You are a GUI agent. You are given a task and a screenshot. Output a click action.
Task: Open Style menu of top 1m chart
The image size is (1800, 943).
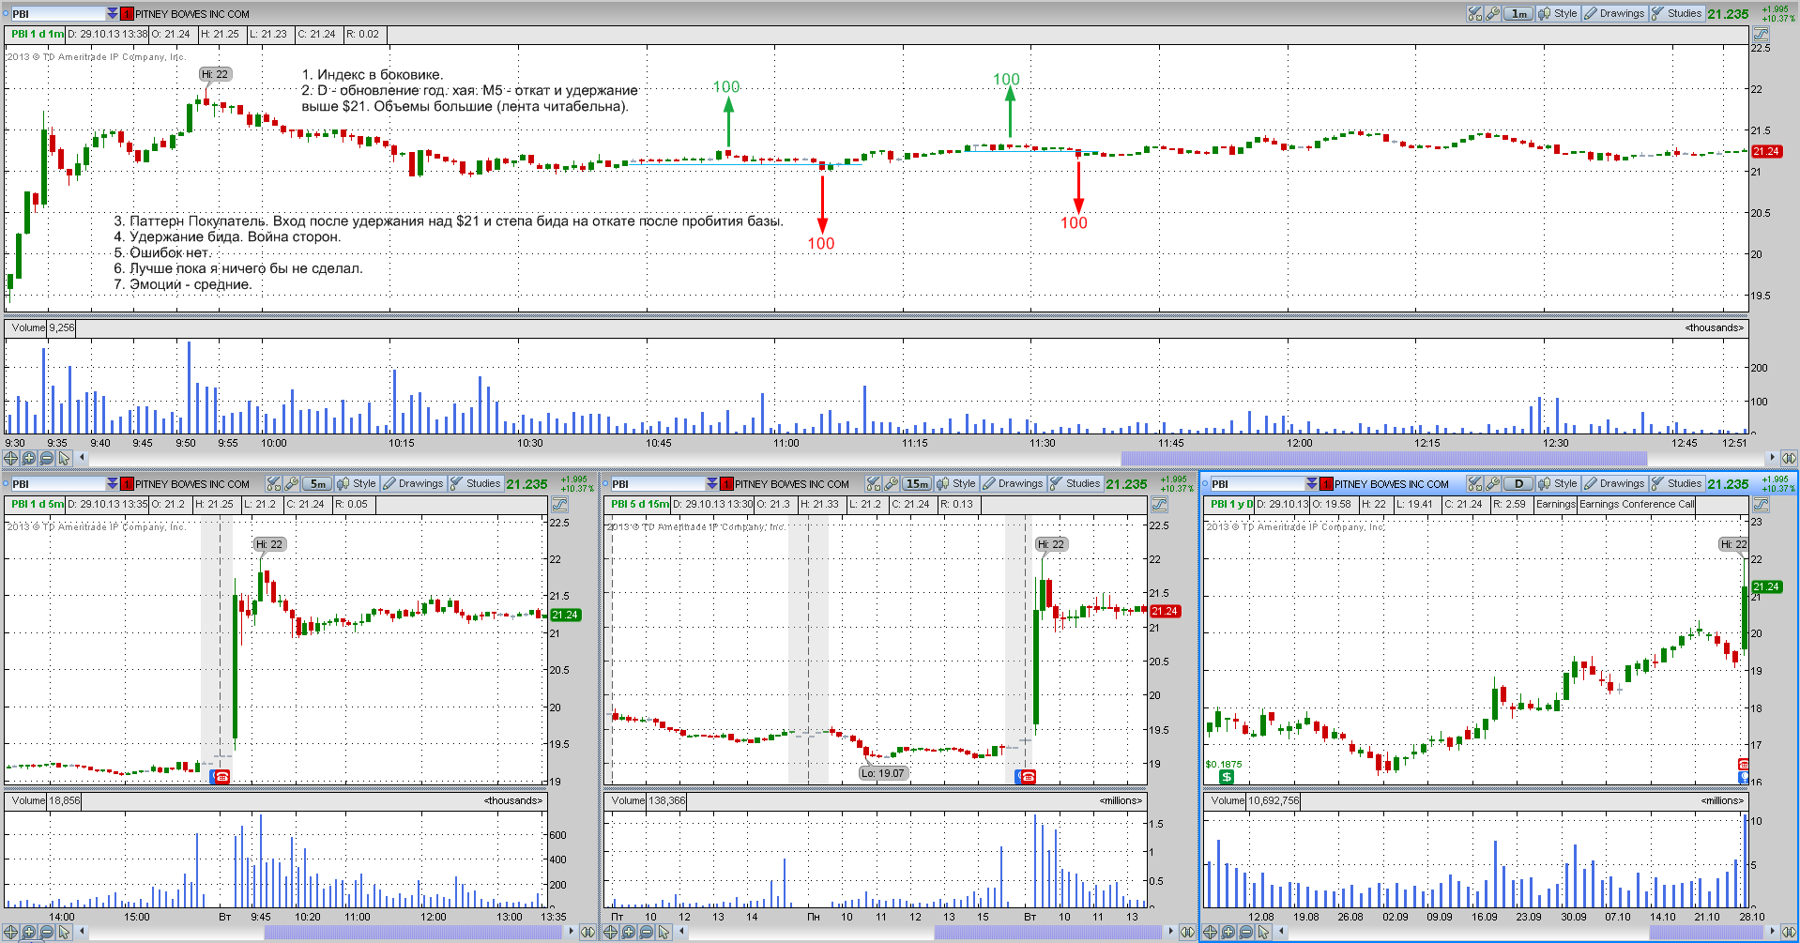click(x=1558, y=13)
